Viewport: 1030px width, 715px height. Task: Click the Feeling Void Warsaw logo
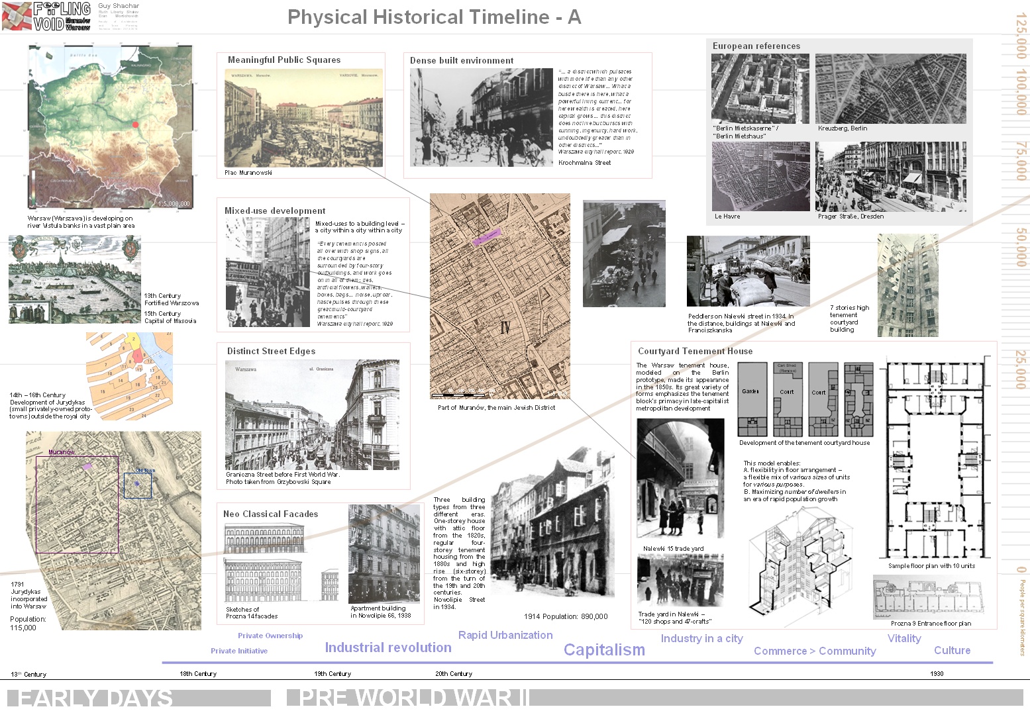(x=46, y=17)
